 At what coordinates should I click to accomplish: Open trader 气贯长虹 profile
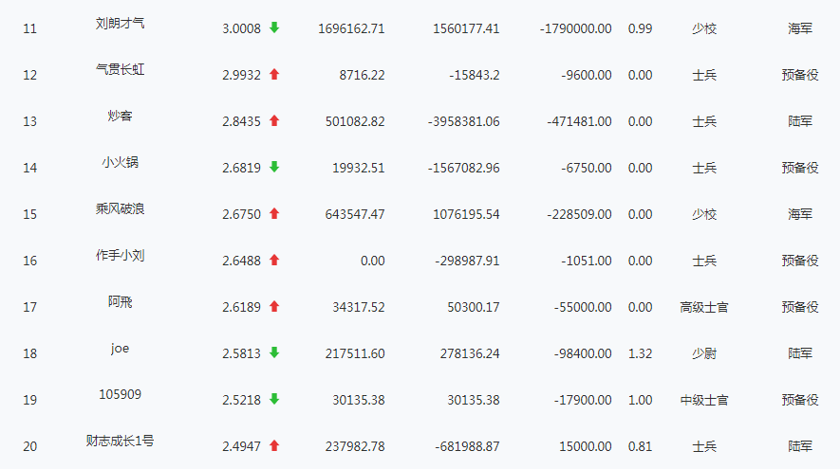click(x=120, y=69)
